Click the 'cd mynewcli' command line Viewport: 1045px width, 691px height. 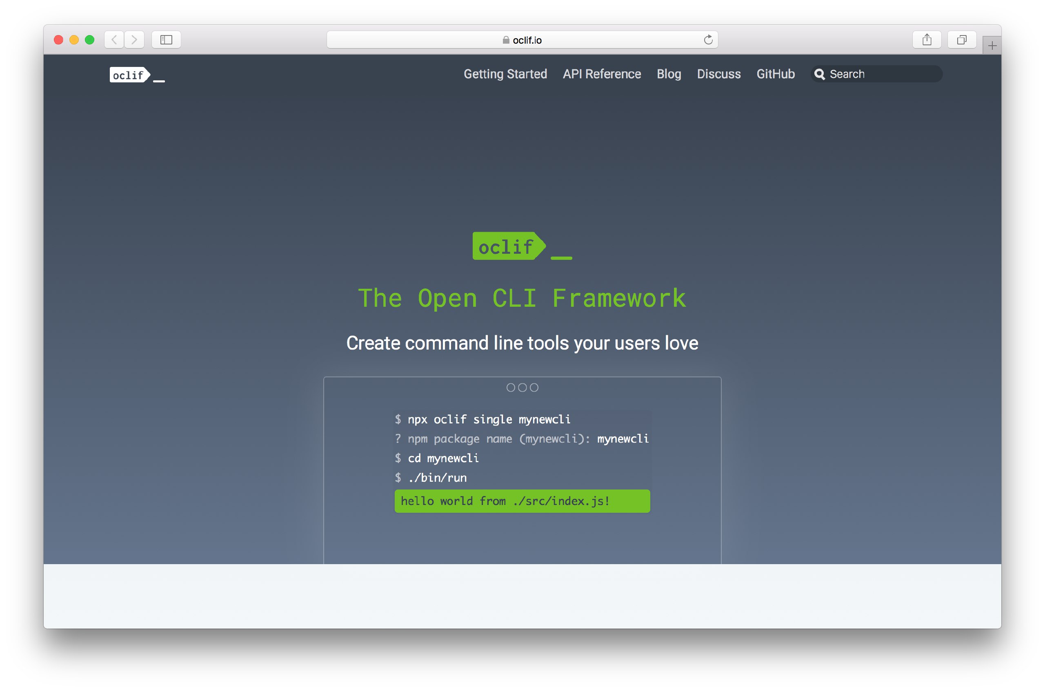[x=436, y=458]
